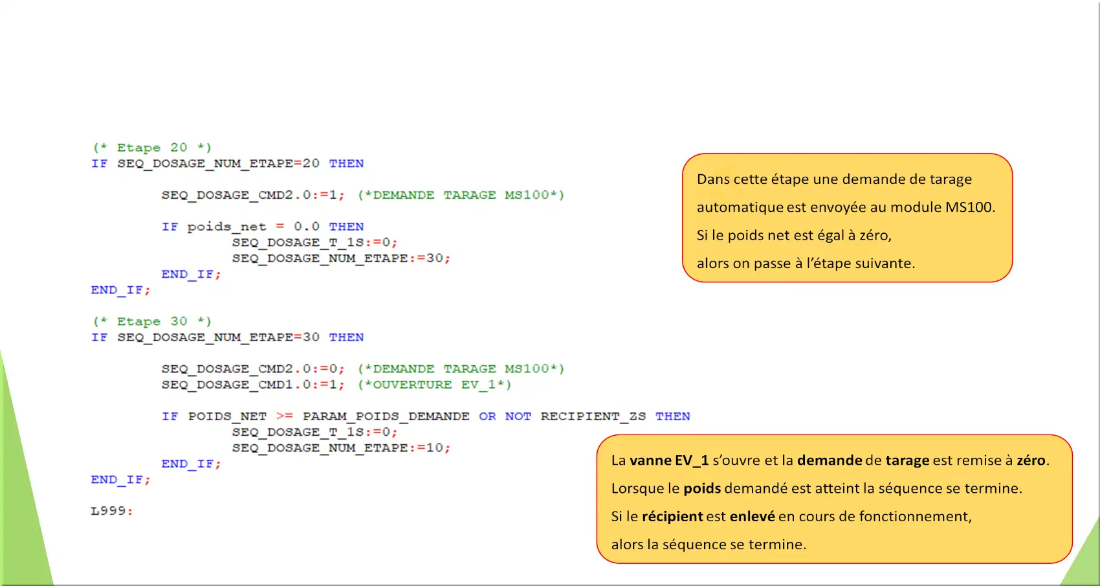The height and width of the screenshot is (586, 1100).
Task: Click text 'Dans cette étape une demande de tarage'
Action: click(x=834, y=179)
